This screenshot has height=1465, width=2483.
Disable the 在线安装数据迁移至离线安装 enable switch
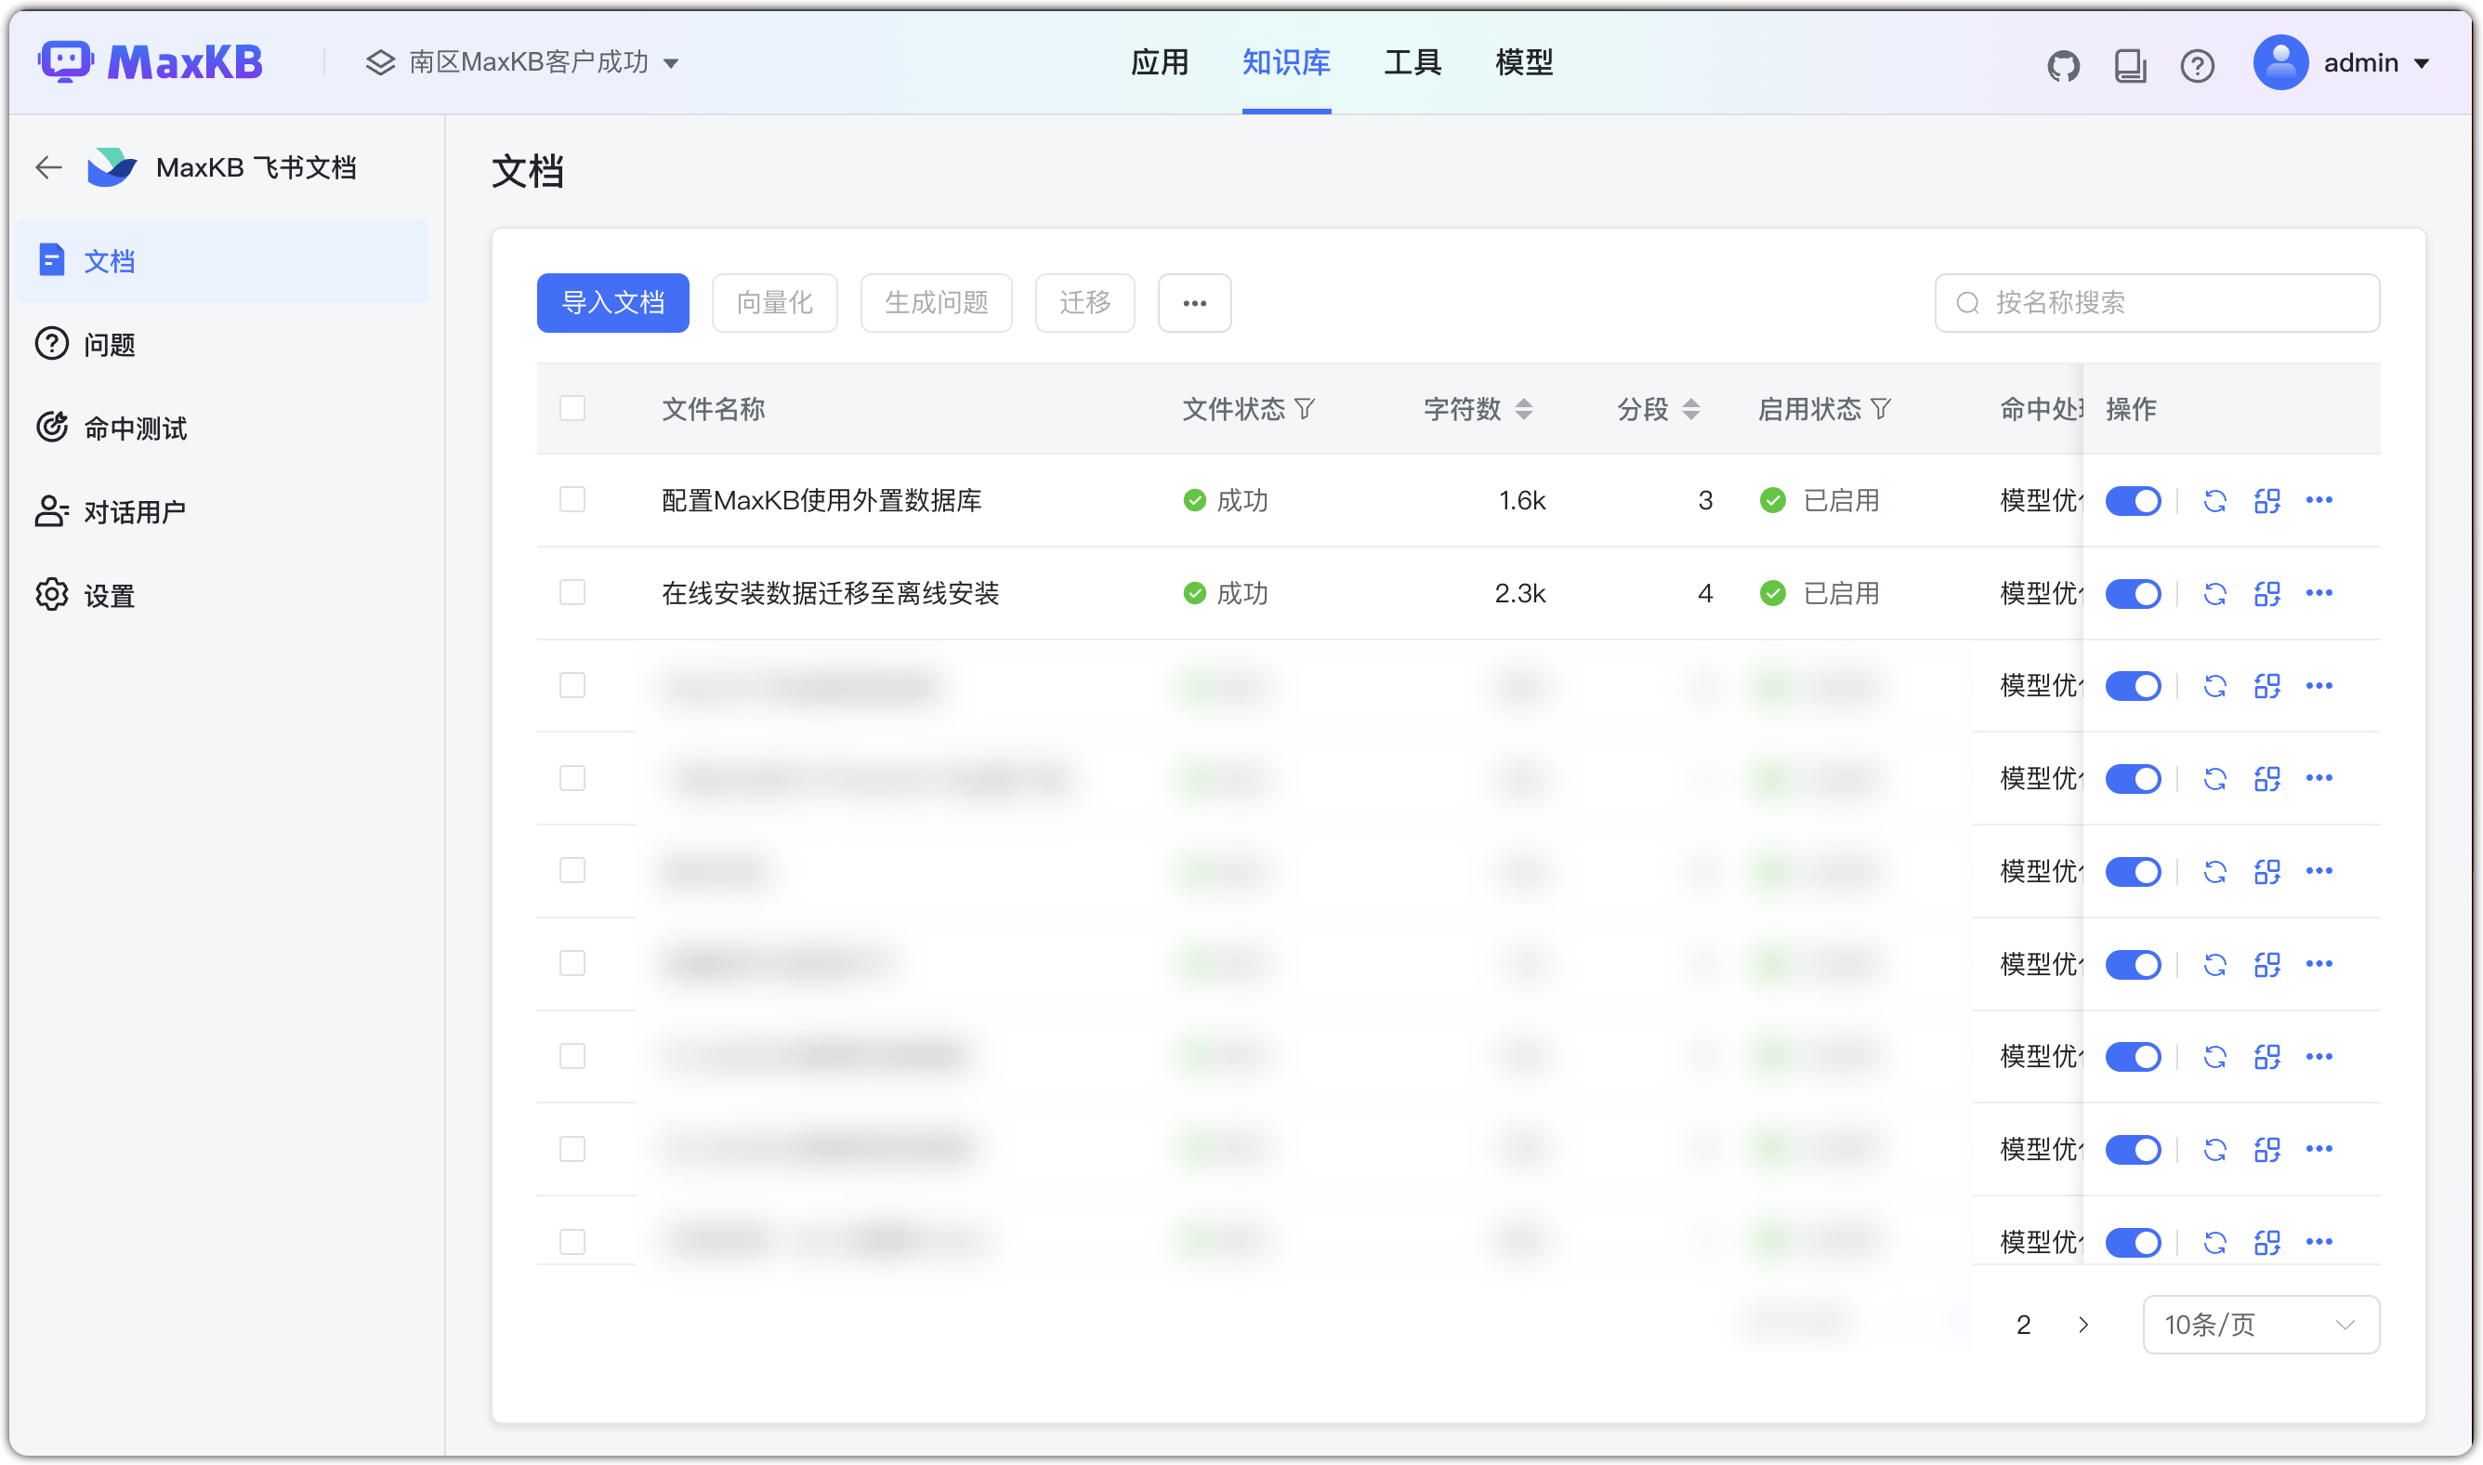click(x=2134, y=593)
